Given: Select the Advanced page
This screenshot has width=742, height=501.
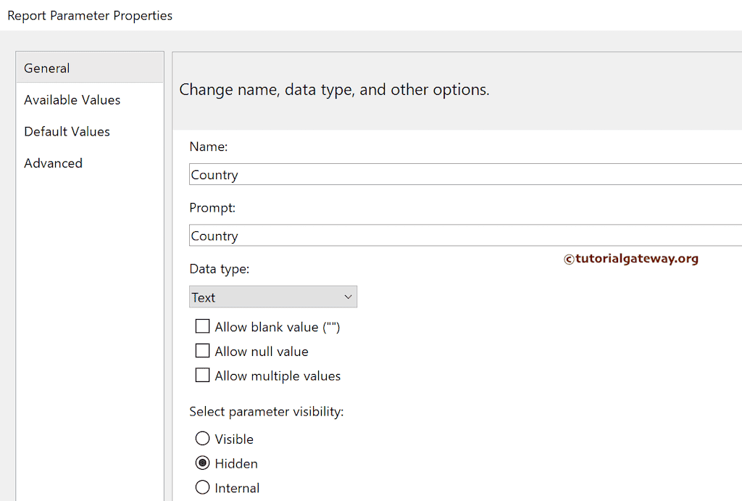Looking at the screenshot, I should click(53, 163).
